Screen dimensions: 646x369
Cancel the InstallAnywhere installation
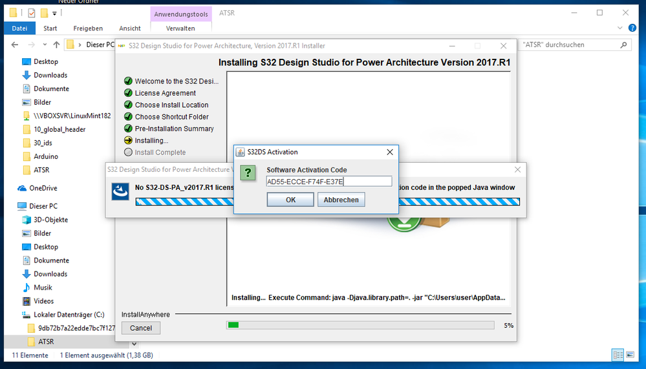click(141, 328)
